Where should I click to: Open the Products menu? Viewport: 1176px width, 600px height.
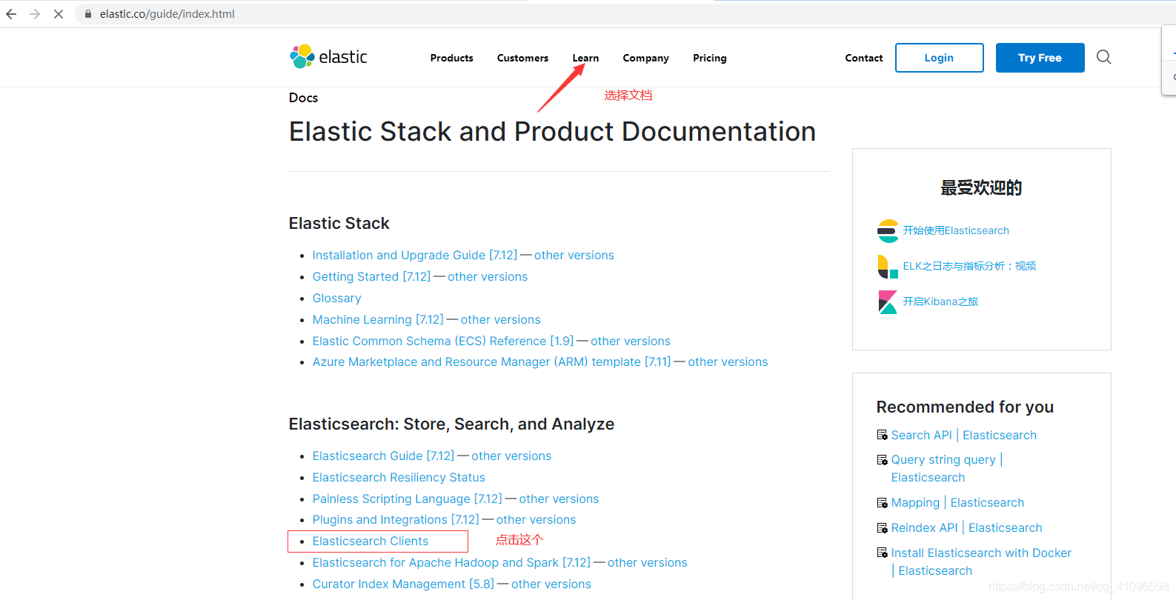point(451,58)
